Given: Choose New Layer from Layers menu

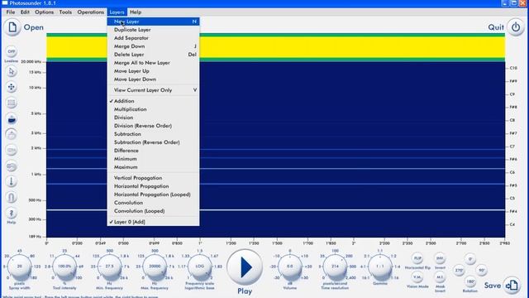Looking at the screenshot, I should tap(153, 22).
